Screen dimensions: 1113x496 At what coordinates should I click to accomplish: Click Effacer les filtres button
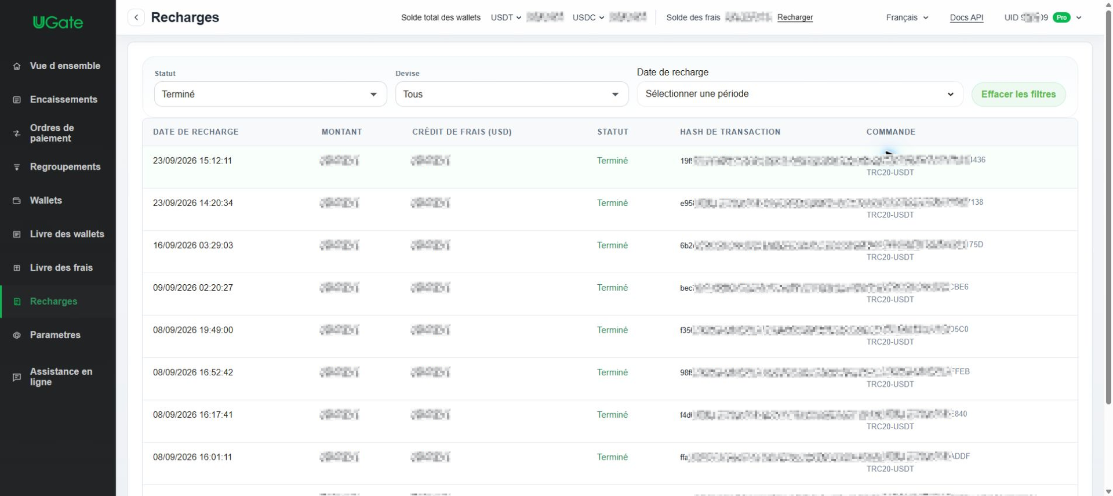[x=1019, y=94]
